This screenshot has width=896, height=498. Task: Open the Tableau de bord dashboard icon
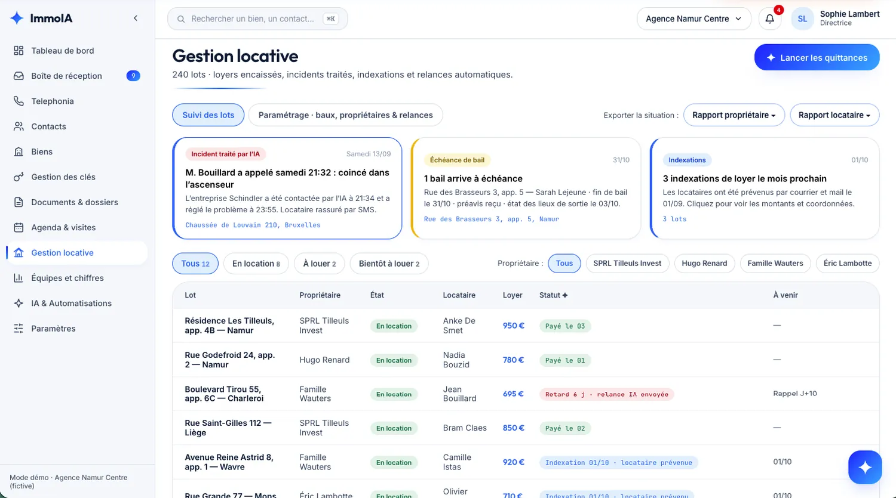[19, 51]
